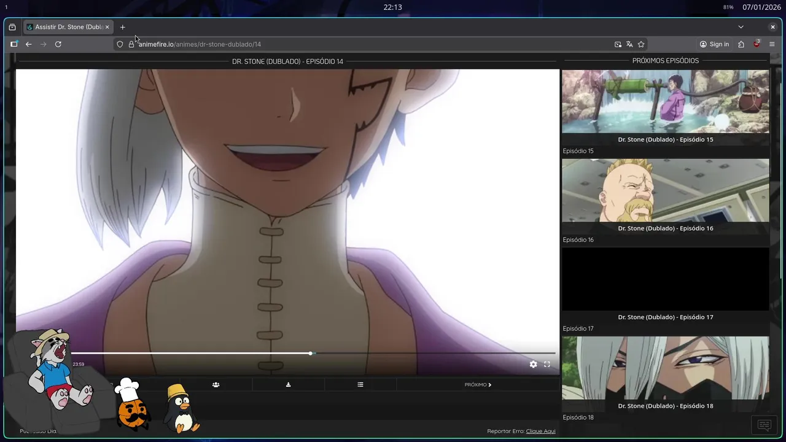Click the PRÓXIMOS EPISÓDIOS heading
This screenshot has width=786, height=442.
pyautogui.click(x=666, y=61)
